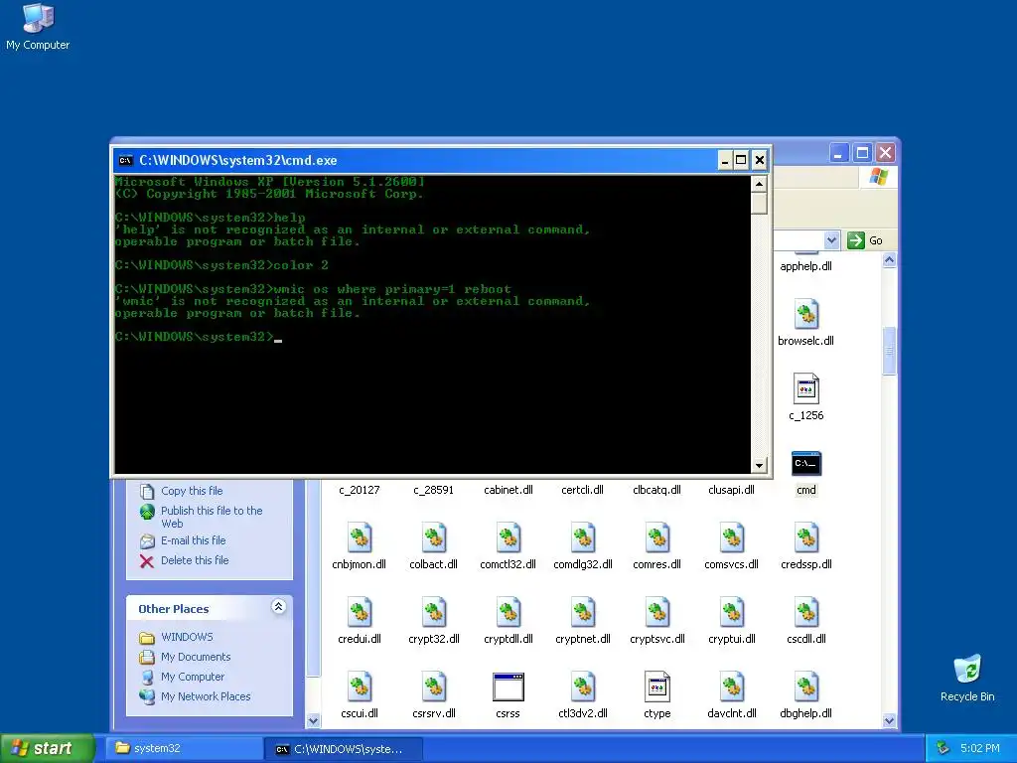The image size is (1017, 763).
Task: Select the cnbjmon.dll file icon
Action: tap(360, 538)
